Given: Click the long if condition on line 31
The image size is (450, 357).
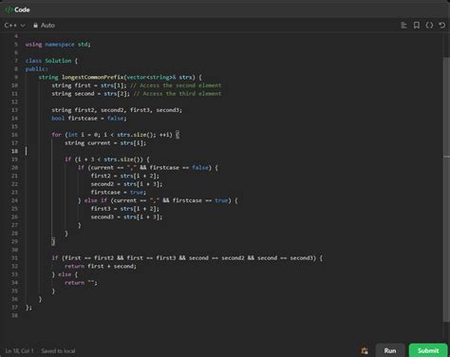Looking at the screenshot, I should pos(187,258).
